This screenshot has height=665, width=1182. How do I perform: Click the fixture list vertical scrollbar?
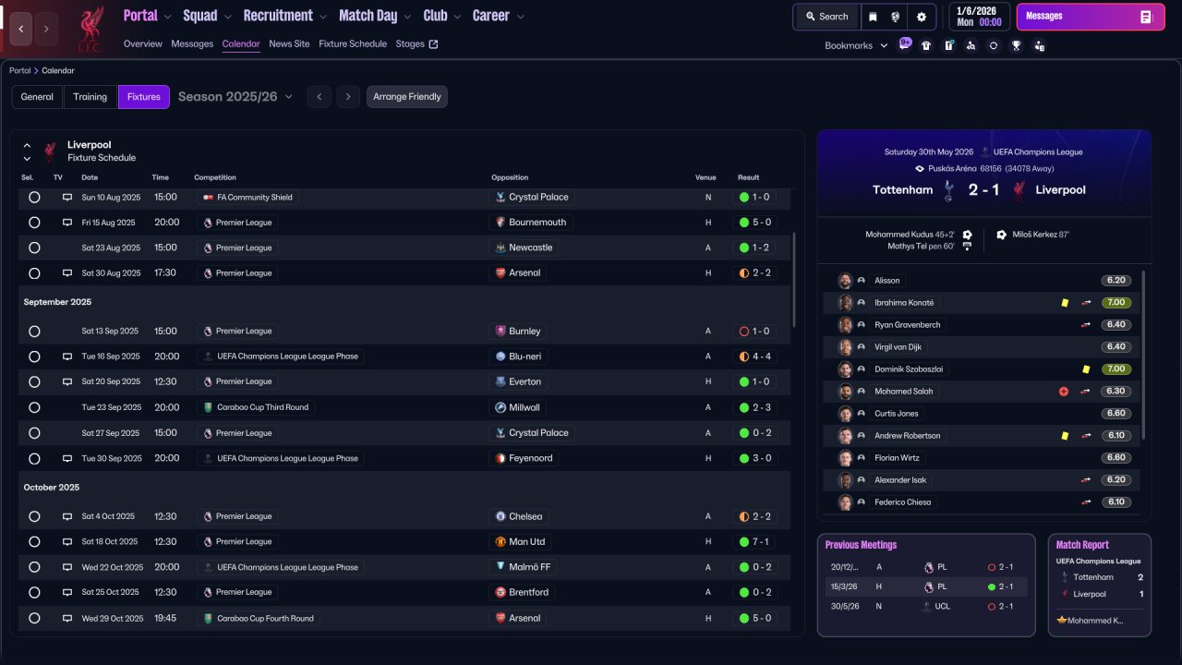click(793, 280)
